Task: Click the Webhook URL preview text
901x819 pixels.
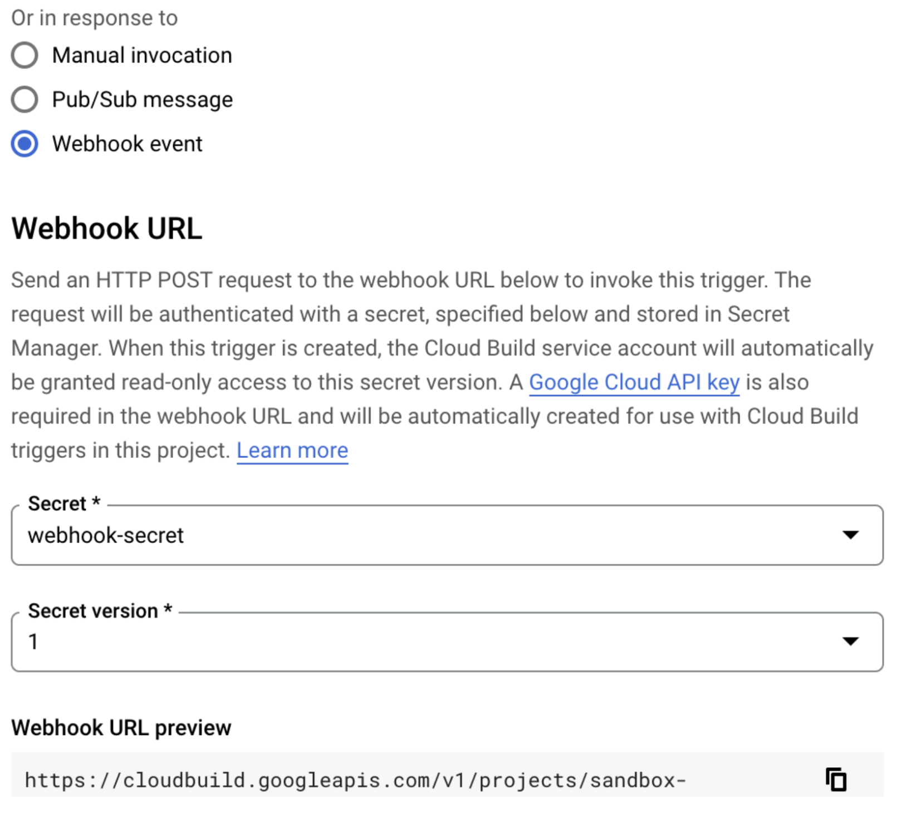Action: 355,781
